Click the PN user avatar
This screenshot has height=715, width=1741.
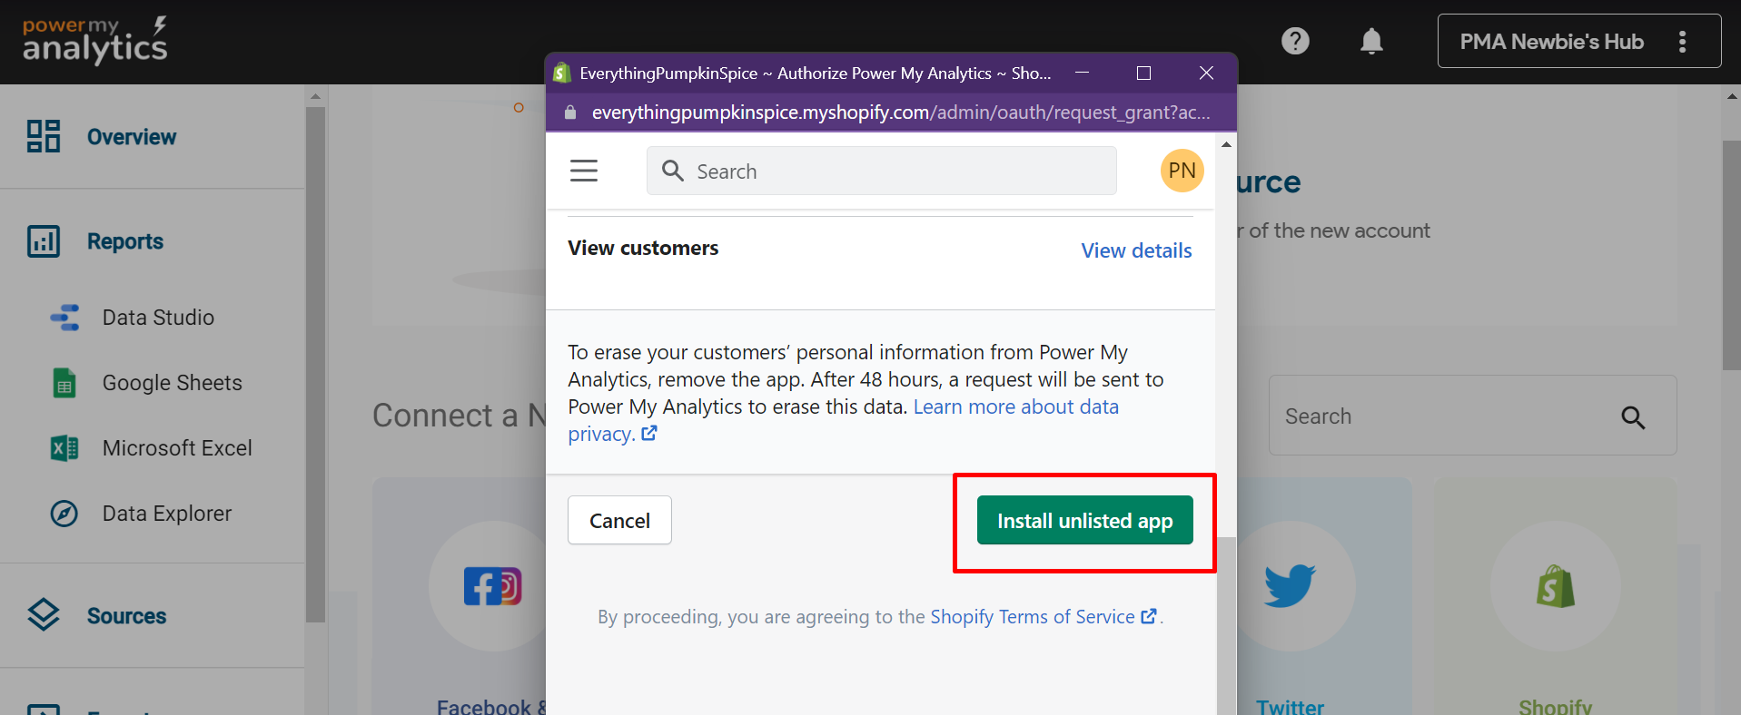[x=1182, y=171]
